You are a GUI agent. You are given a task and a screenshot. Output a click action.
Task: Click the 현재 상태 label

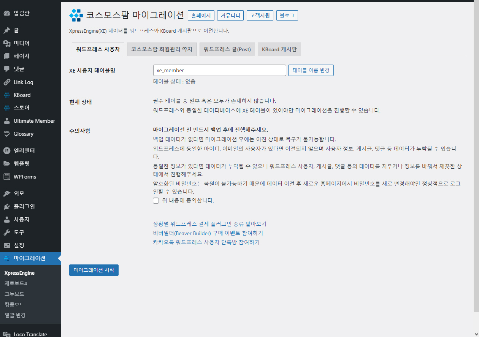tap(81, 102)
